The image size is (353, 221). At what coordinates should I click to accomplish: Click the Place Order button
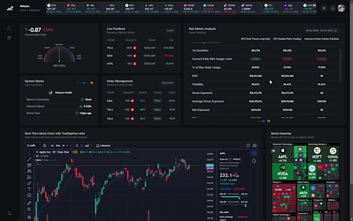168,83
